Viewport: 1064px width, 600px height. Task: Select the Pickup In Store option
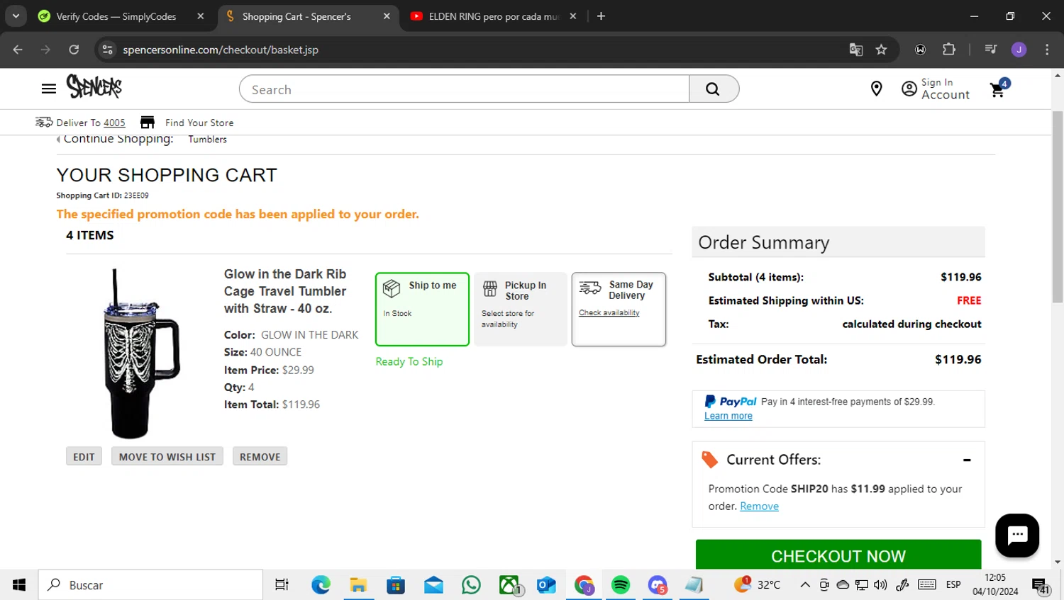(x=521, y=309)
